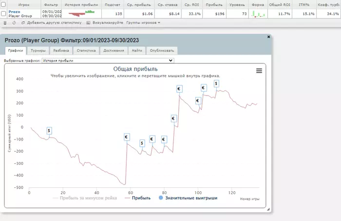
Task: Click the dollar marker near game 67
Action: (x=142, y=143)
